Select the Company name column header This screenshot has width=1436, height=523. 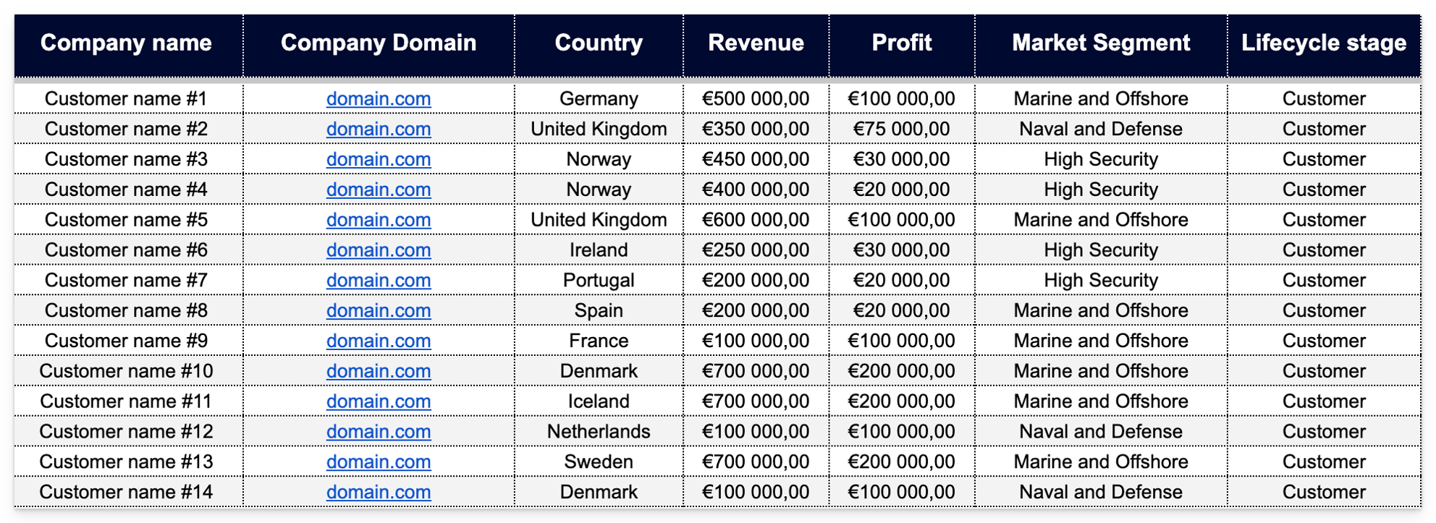coord(126,43)
